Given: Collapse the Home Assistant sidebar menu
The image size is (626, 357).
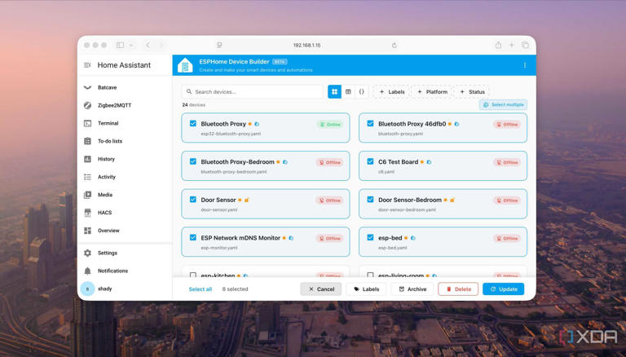Looking at the screenshot, I should [x=87, y=65].
